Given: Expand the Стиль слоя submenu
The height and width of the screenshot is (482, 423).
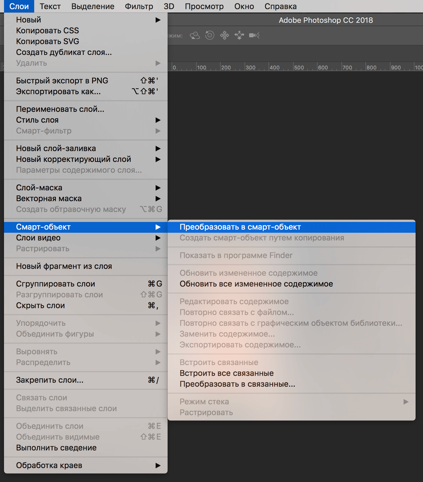Looking at the screenshot, I should pos(86,120).
